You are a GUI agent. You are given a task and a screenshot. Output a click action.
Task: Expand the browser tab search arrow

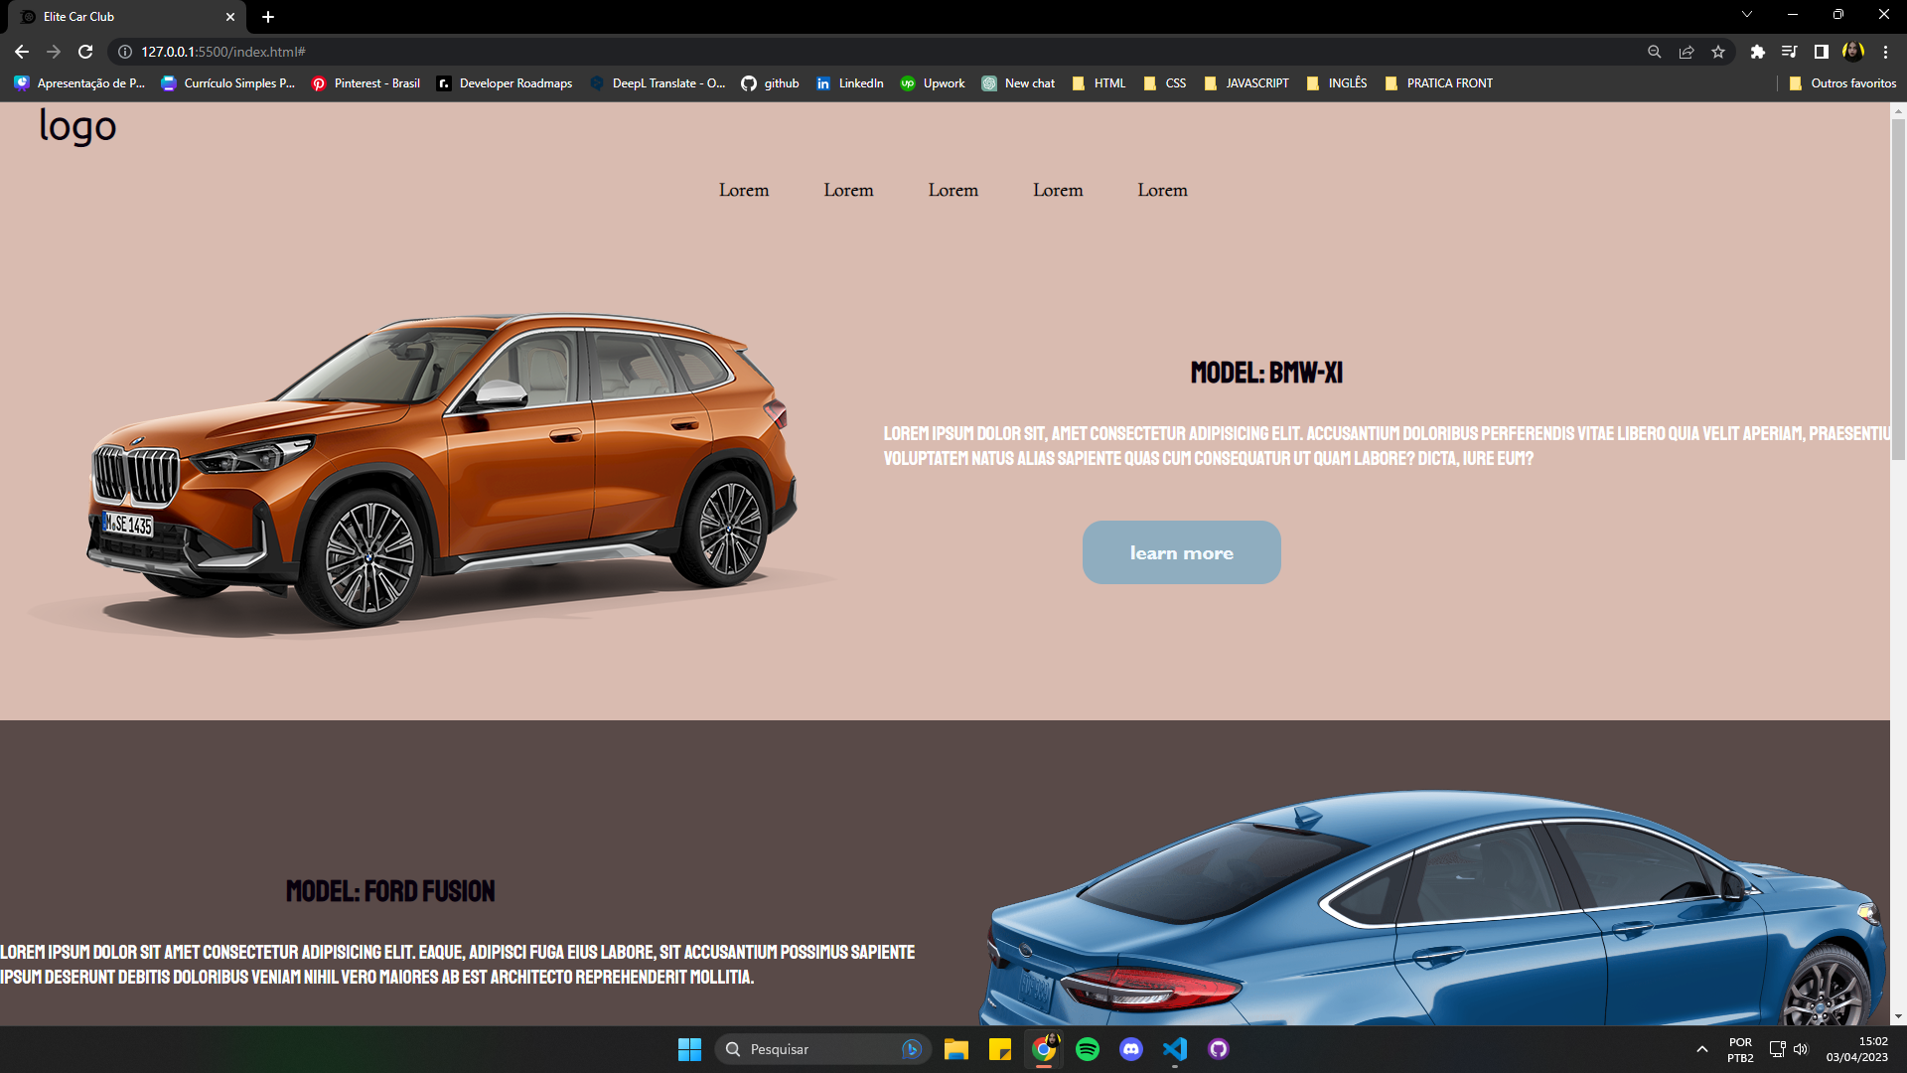pos(1746,14)
